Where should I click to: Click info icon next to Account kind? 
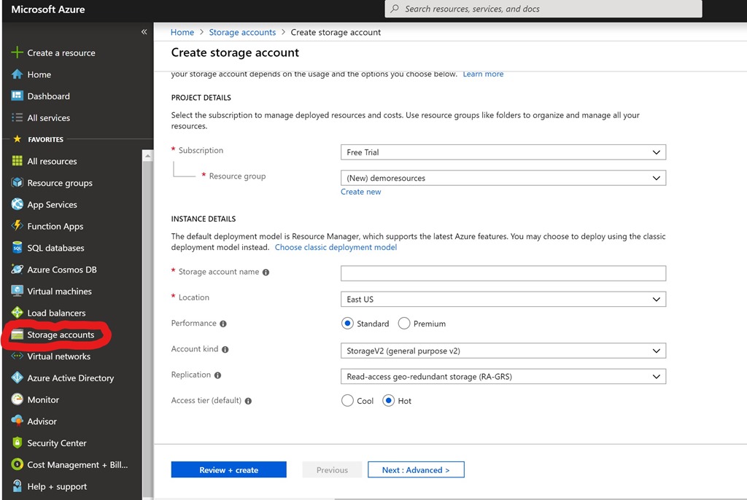click(x=225, y=350)
